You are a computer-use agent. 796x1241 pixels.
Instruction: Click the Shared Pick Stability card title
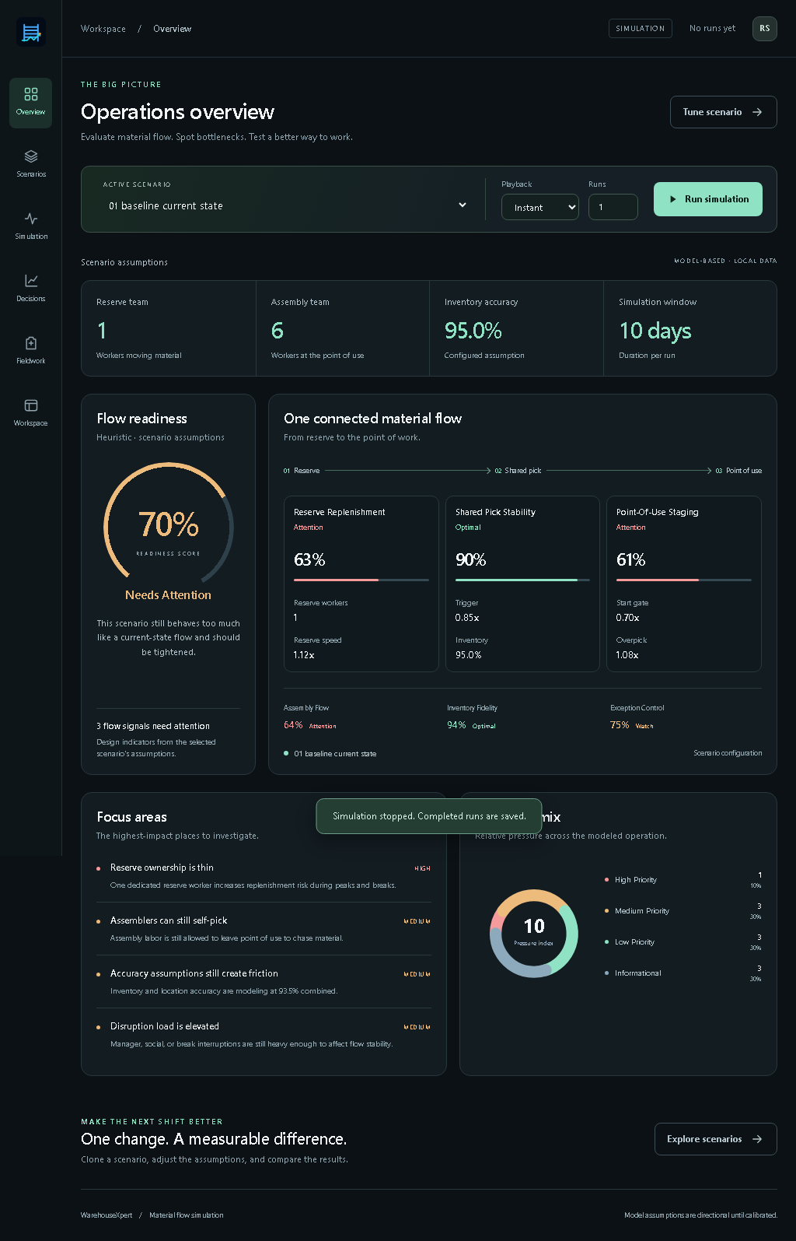coord(495,512)
